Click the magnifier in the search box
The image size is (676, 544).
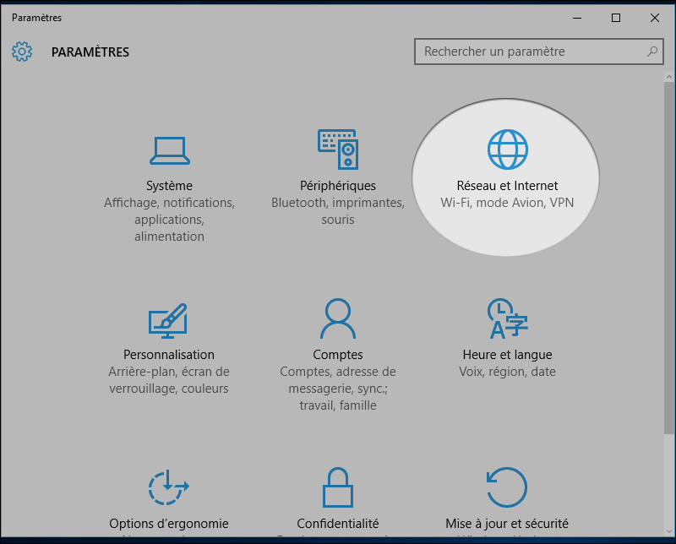pos(651,52)
